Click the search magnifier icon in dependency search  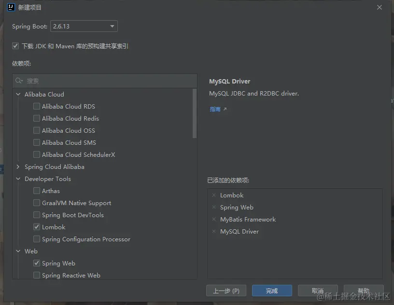[x=19, y=81]
